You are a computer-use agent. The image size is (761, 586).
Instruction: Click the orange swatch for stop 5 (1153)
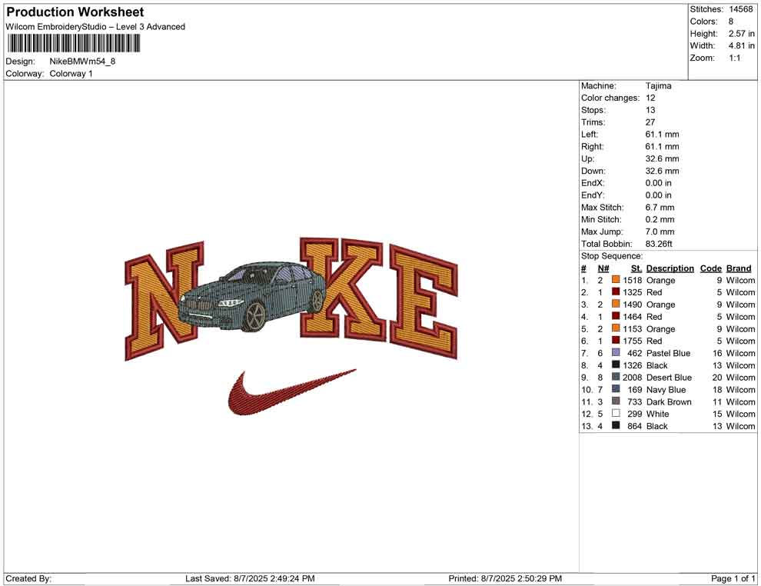click(616, 328)
